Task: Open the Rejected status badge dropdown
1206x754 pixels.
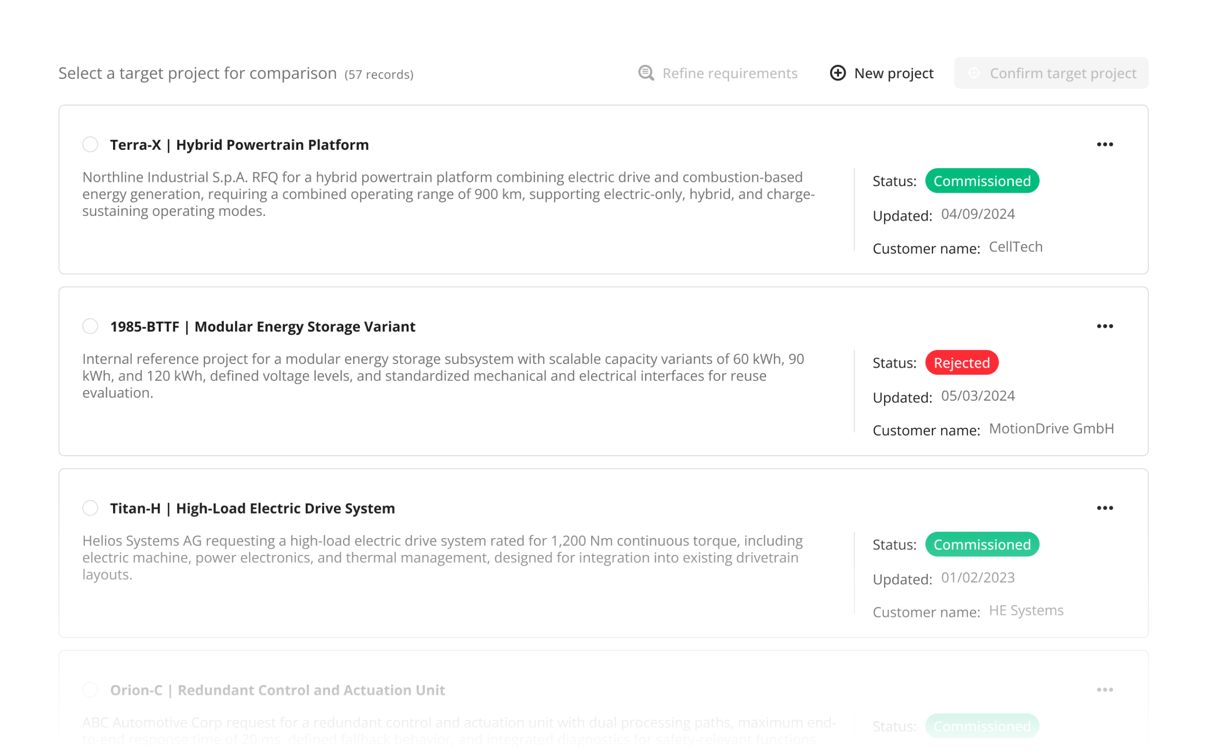Action: click(x=962, y=362)
